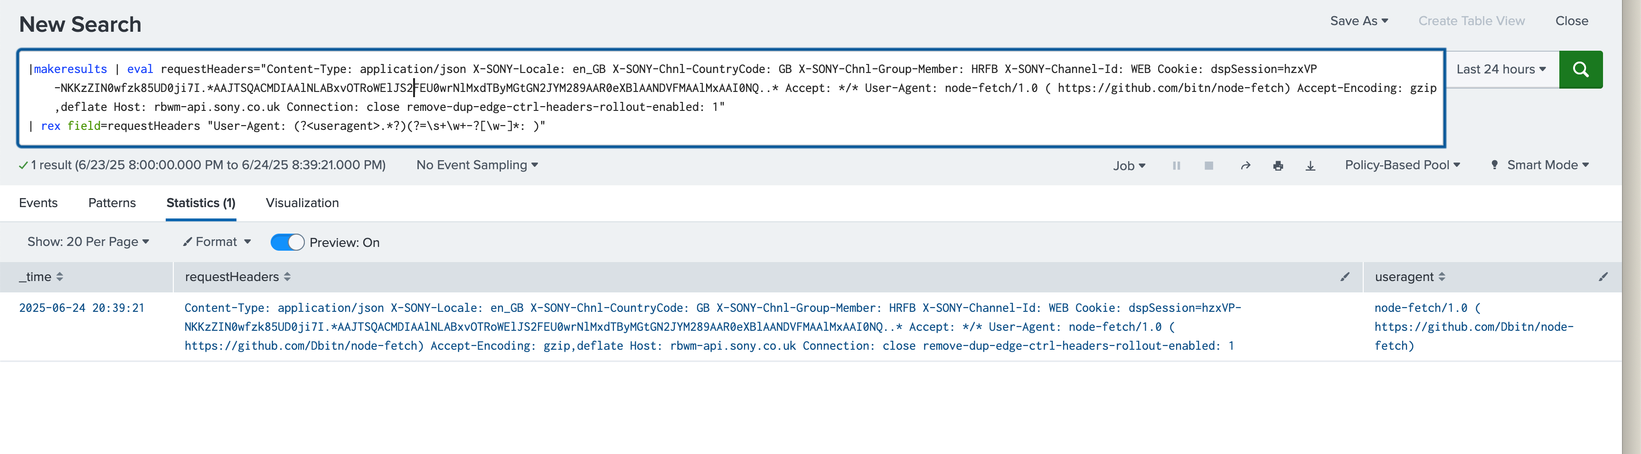Open the Patterns tab
This screenshot has width=1641, height=454.
(112, 203)
